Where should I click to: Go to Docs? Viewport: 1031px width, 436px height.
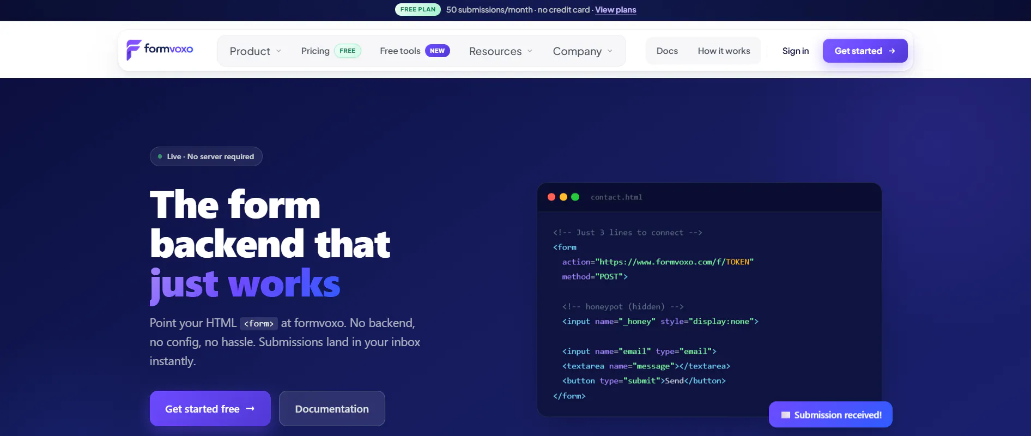click(x=667, y=51)
